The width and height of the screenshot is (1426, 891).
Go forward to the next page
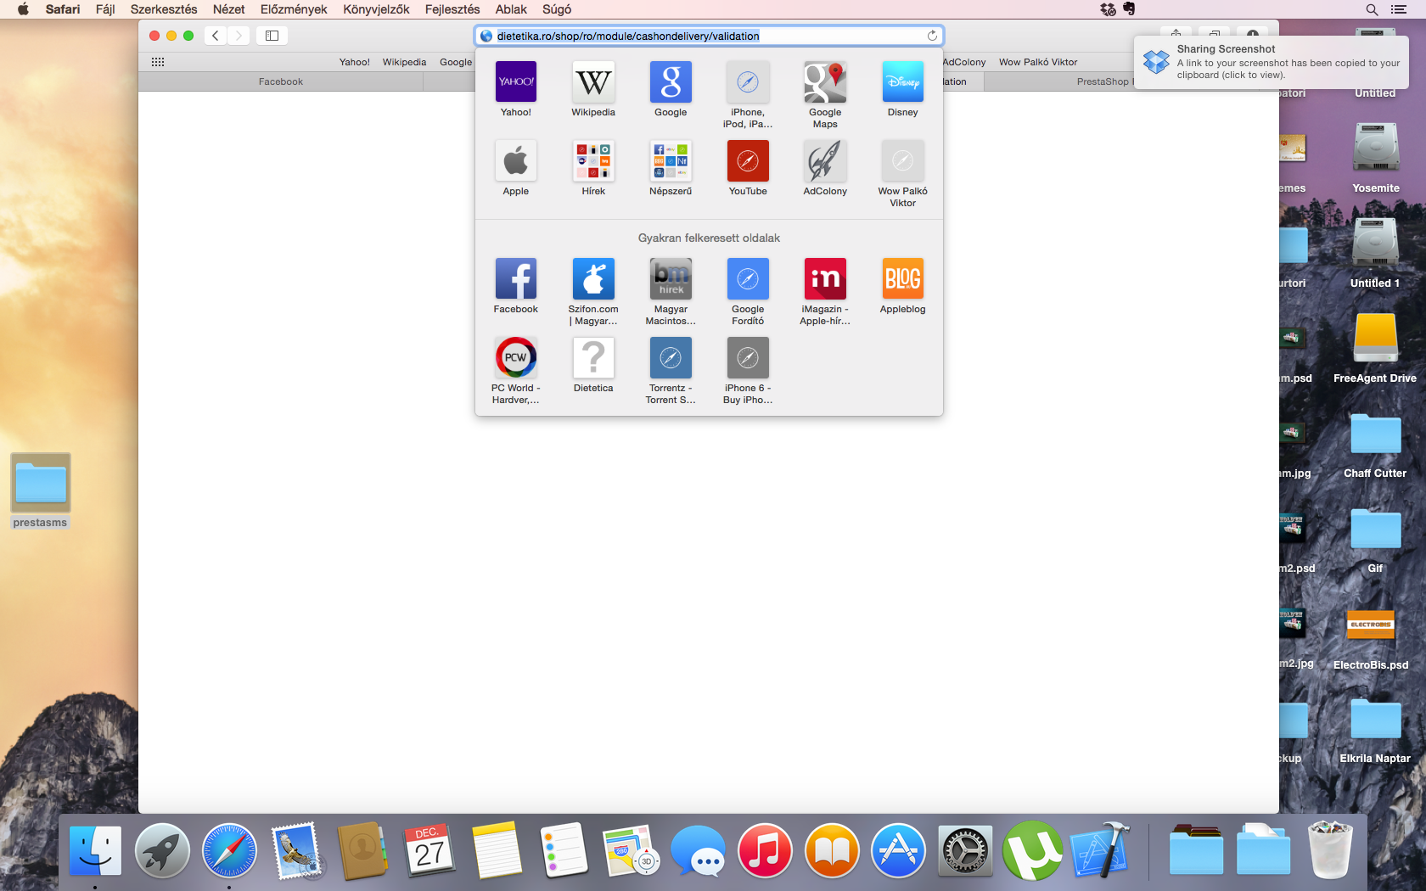[x=239, y=36]
